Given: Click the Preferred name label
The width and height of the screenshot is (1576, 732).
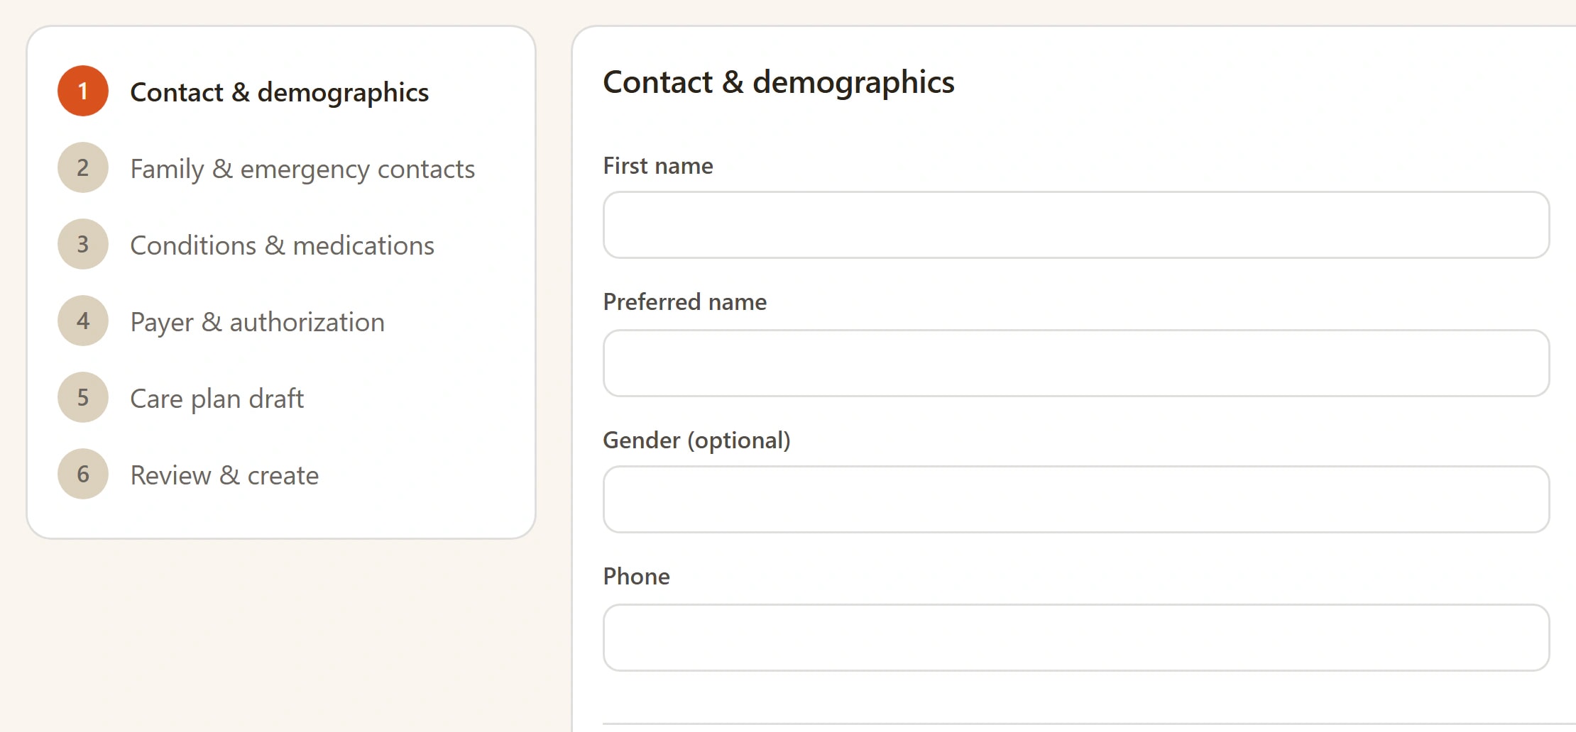Looking at the screenshot, I should (685, 302).
